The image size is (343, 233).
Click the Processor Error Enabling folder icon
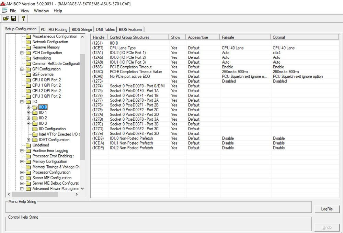click(x=28, y=156)
